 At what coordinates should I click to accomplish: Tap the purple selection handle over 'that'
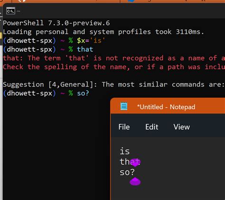(x=135, y=162)
